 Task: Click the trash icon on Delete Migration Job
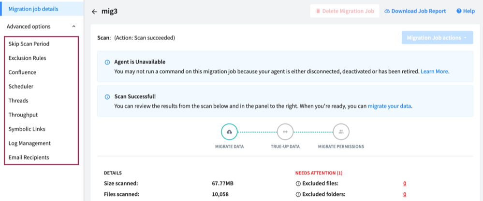[318, 11]
